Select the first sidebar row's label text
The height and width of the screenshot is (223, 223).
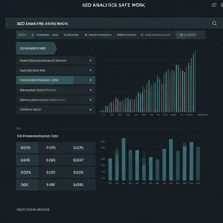point(43,61)
